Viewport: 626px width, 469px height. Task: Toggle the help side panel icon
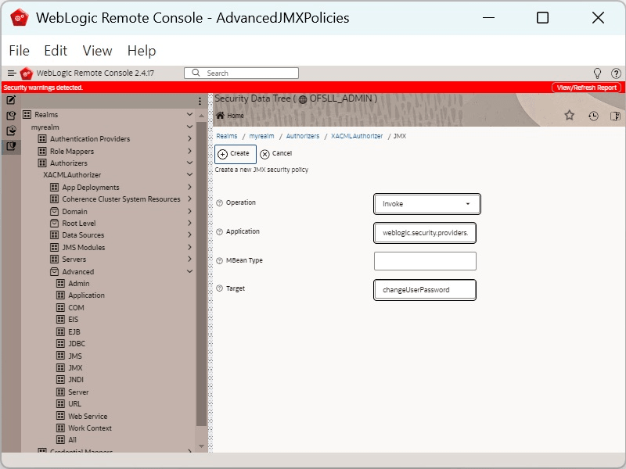click(615, 116)
